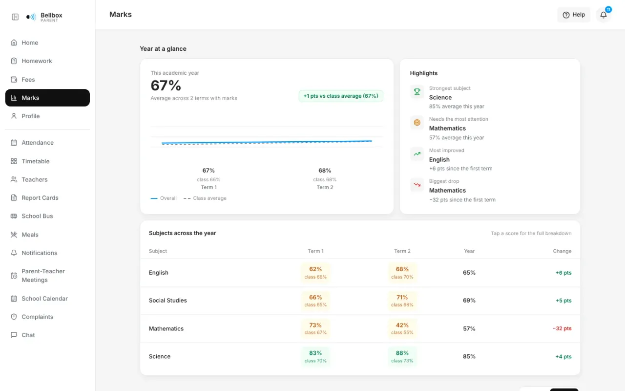This screenshot has height=391, width=625.
Task: Click the Overall legend entry
Action: click(164, 198)
